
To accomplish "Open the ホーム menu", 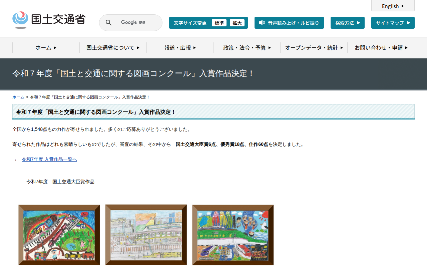I will [46, 48].
